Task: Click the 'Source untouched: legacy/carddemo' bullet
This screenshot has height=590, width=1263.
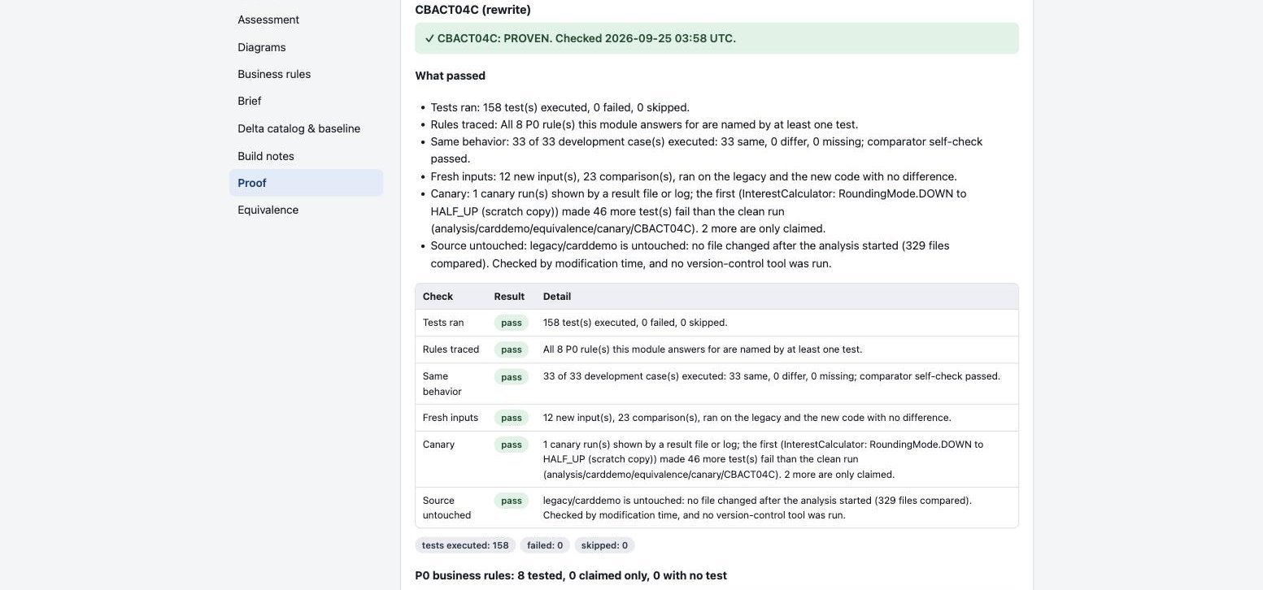Action: coord(690,254)
